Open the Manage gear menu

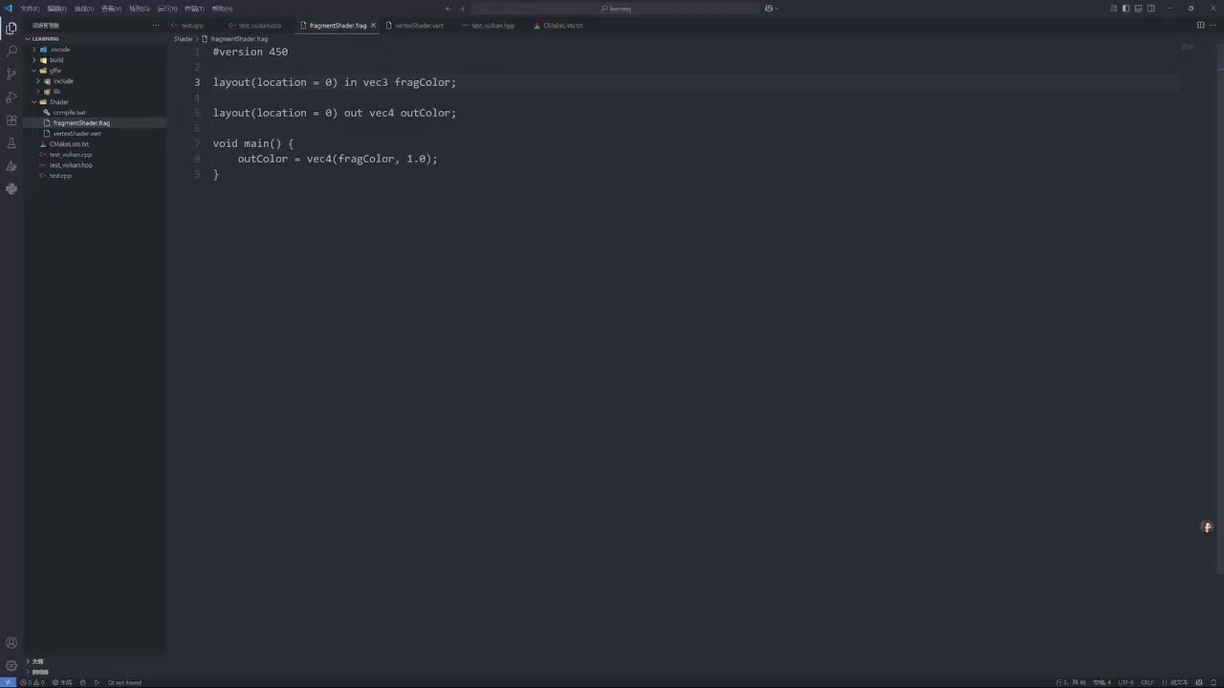11,665
